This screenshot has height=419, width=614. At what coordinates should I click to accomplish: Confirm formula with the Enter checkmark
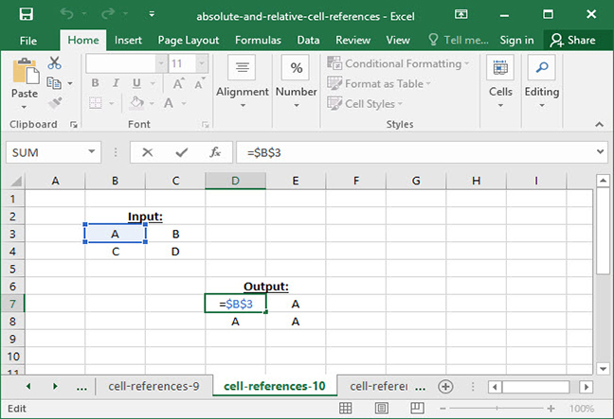point(181,151)
